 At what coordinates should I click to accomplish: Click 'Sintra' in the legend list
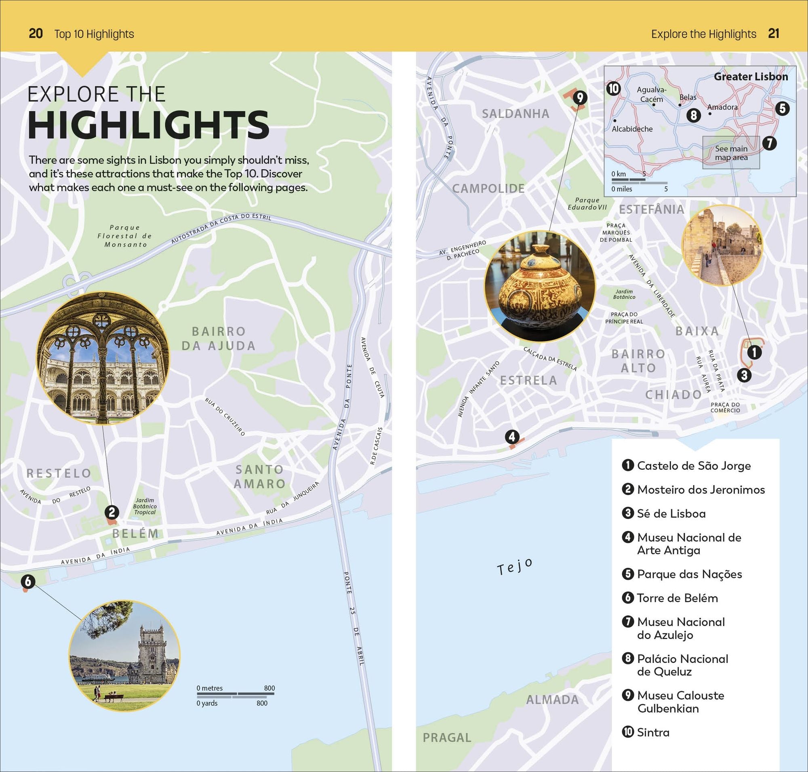tap(653, 732)
